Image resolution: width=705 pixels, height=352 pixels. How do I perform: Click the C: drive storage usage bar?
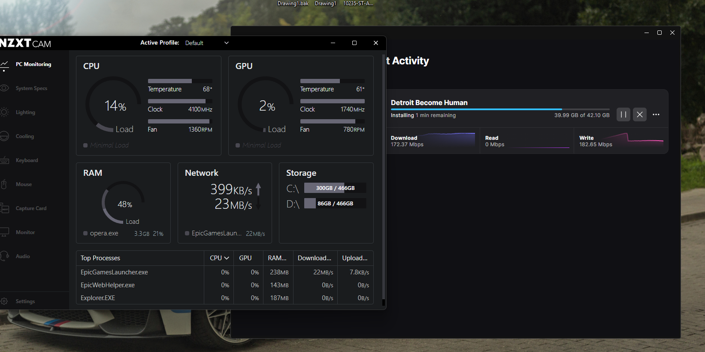click(335, 188)
